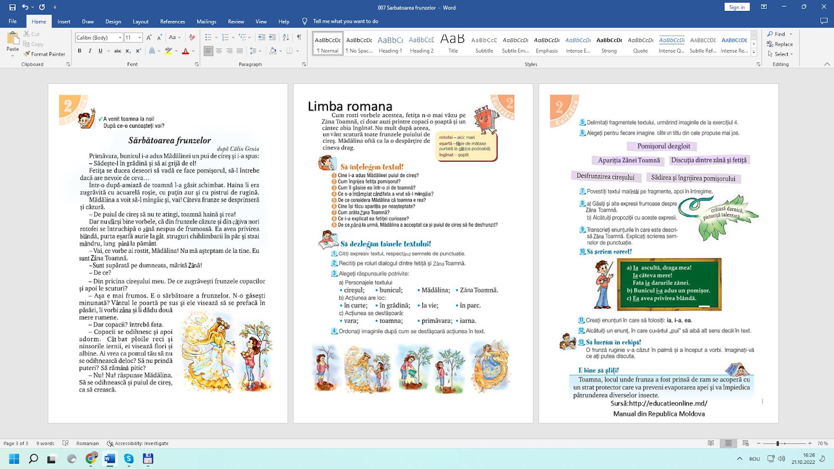Align text to the right
This screenshot has width=834, height=469.
point(229,51)
